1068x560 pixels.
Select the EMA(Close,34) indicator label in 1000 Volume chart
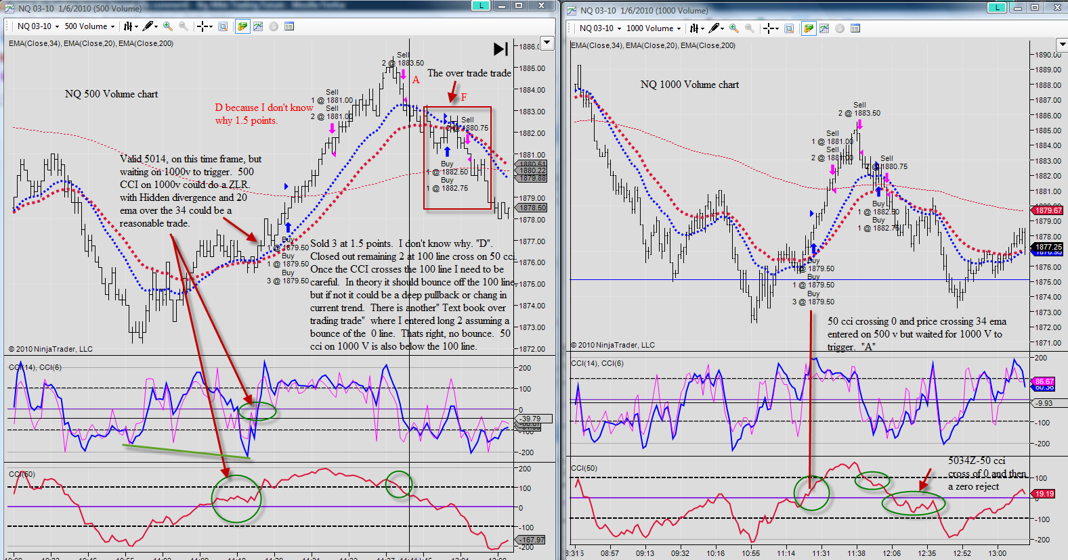coord(597,45)
